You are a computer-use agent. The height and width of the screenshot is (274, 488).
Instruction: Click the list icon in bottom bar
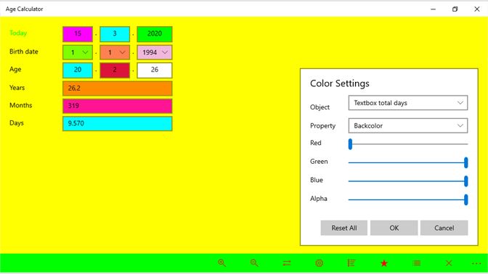point(351,263)
